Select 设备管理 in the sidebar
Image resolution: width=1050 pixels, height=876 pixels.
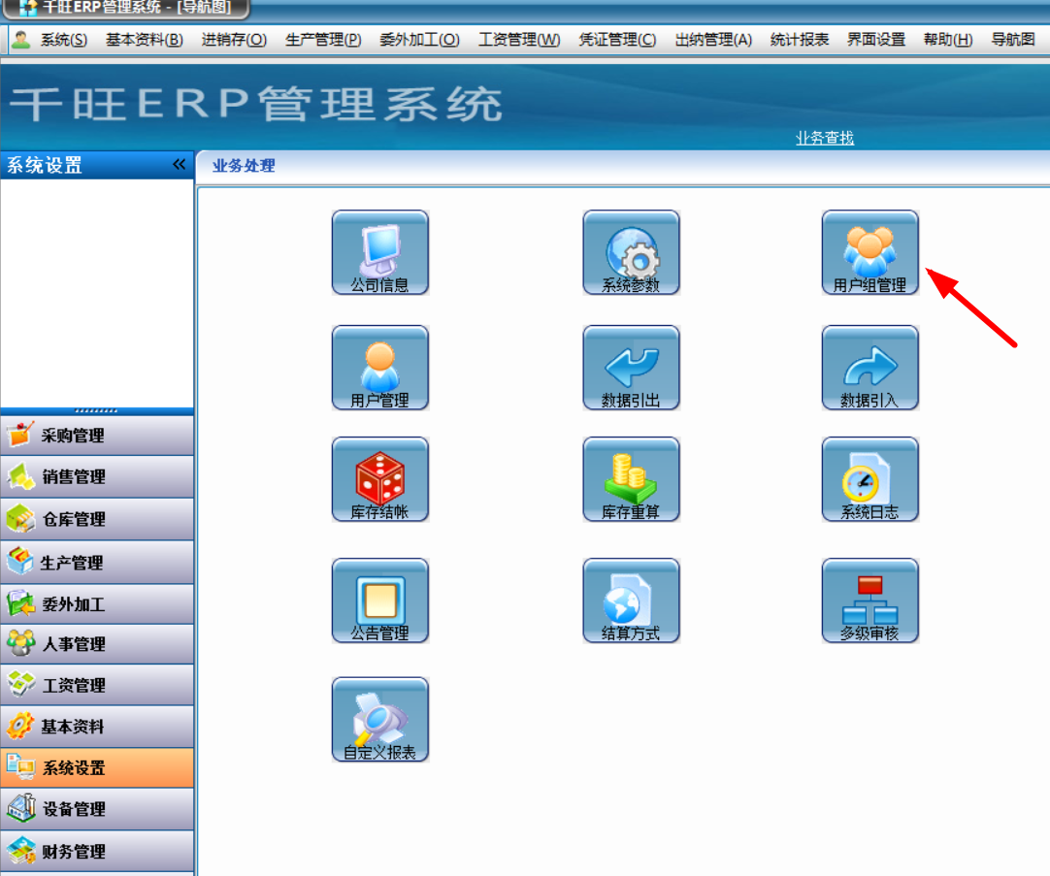(97, 809)
